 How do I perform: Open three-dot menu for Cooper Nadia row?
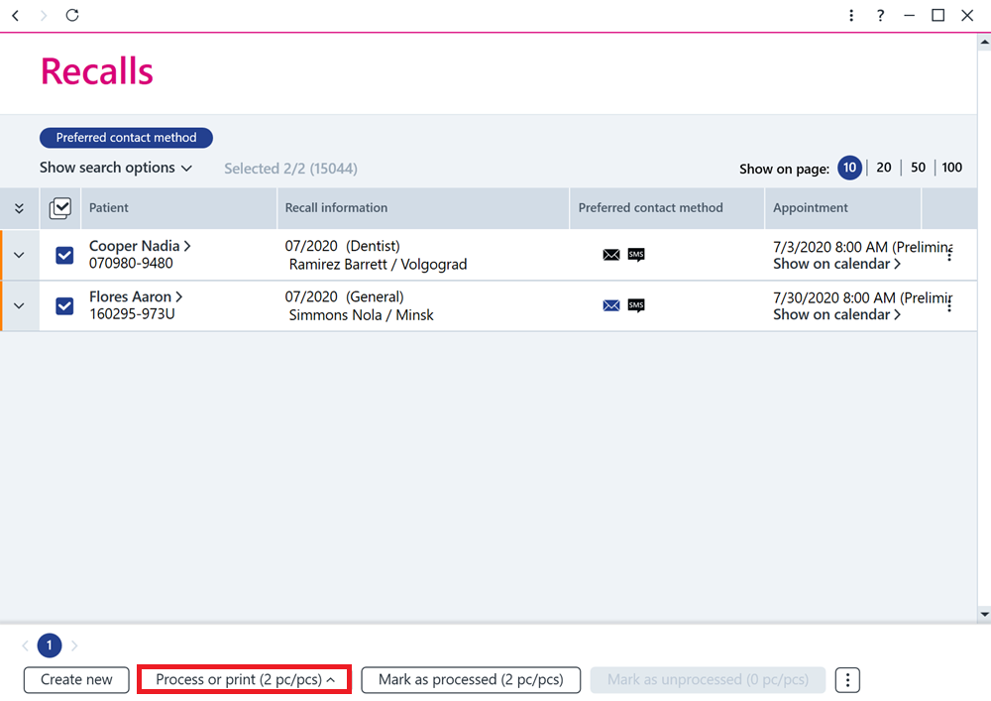tap(949, 255)
